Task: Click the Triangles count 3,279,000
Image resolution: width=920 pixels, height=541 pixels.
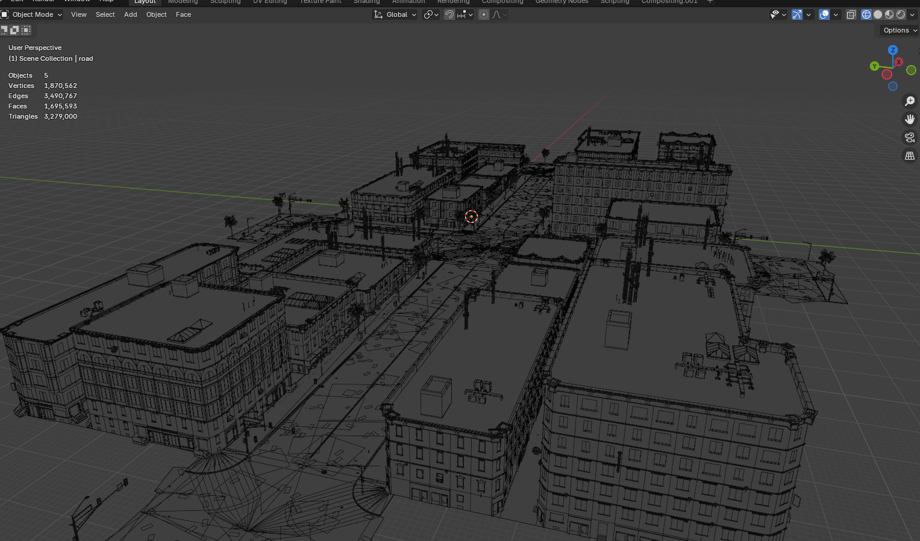Action: [60, 116]
